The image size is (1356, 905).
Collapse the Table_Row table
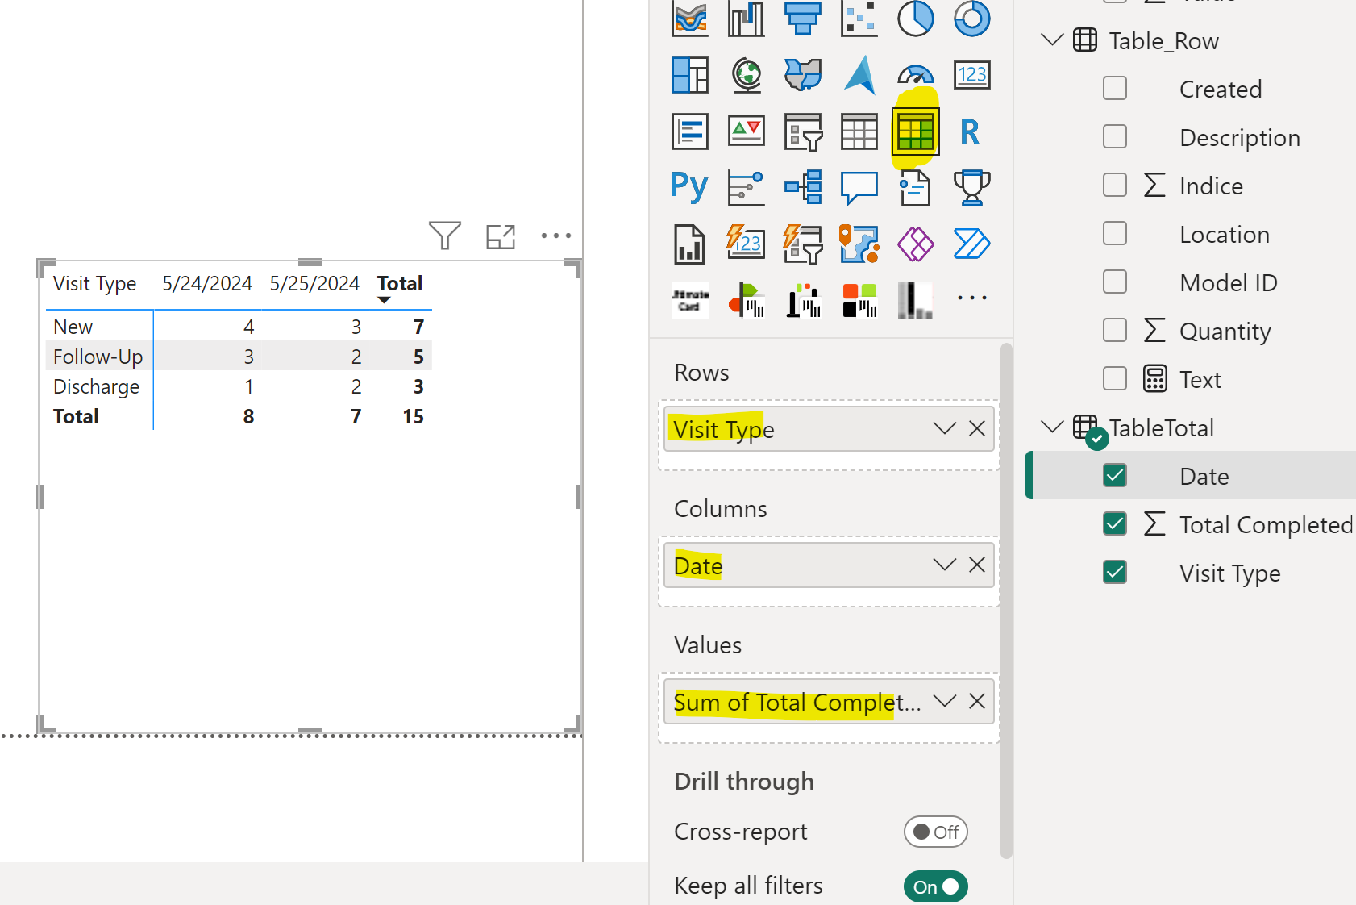click(1052, 40)
